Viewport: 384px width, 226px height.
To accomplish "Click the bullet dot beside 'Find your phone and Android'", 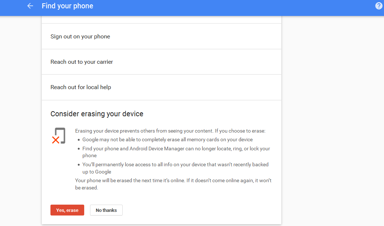I will point(78,149).
